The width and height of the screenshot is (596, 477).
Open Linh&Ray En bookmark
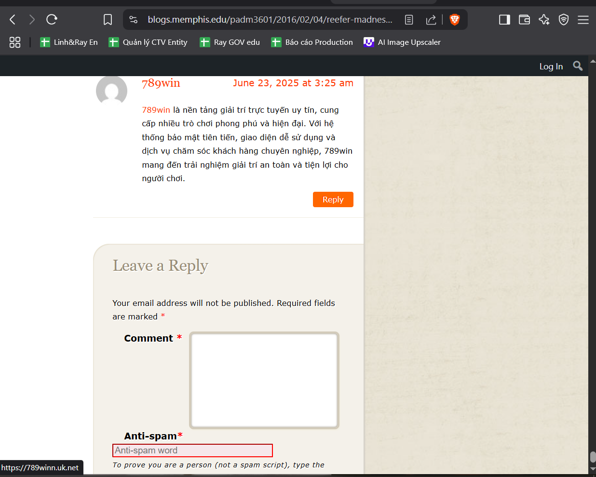pos(69,42)
